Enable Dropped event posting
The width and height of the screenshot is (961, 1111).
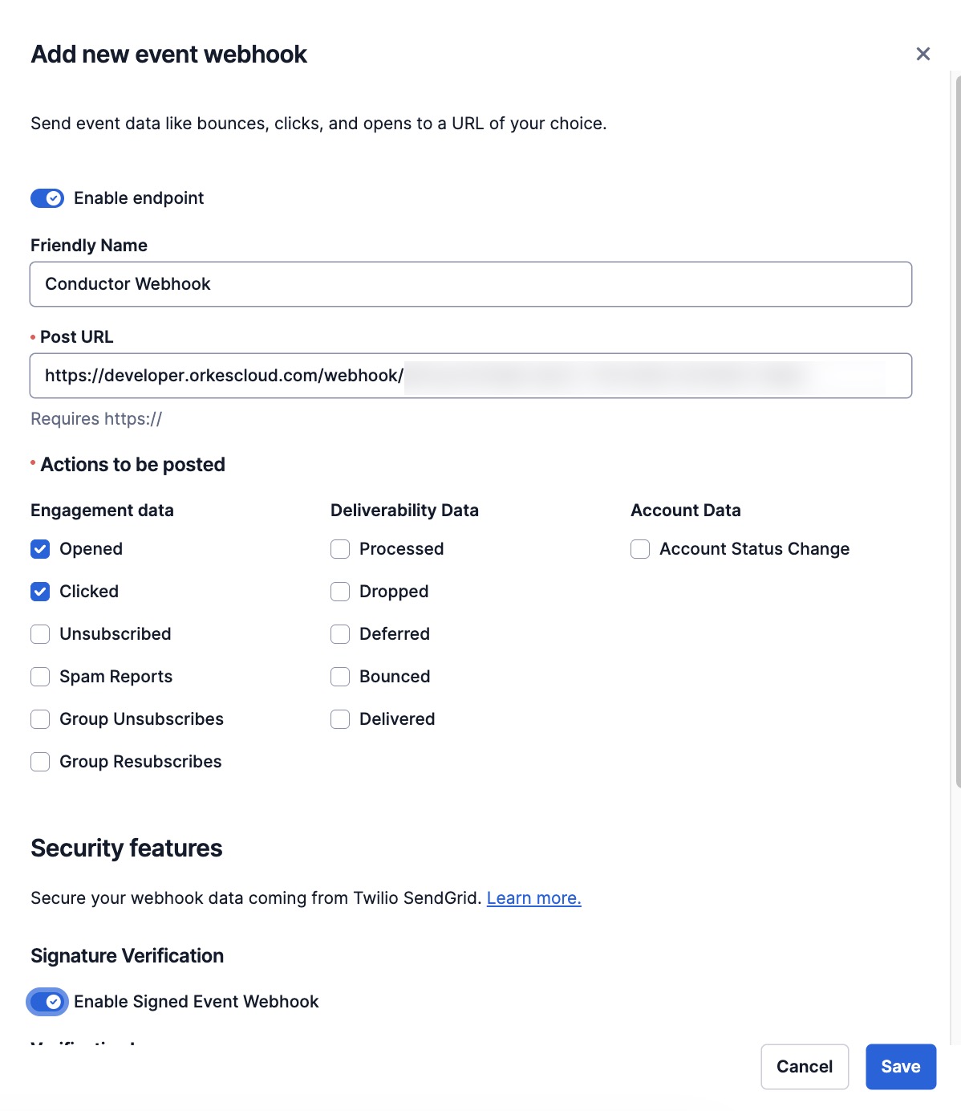point(339,591)
